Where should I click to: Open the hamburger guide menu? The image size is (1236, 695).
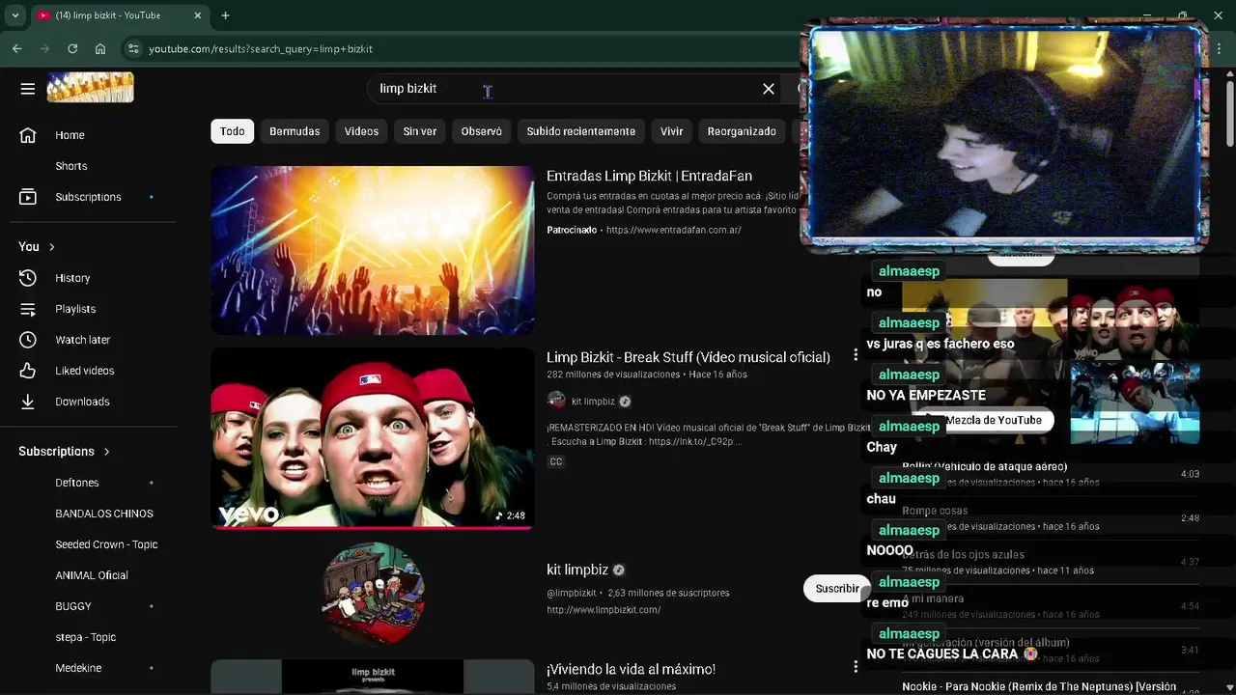click(x=27, y=89)
